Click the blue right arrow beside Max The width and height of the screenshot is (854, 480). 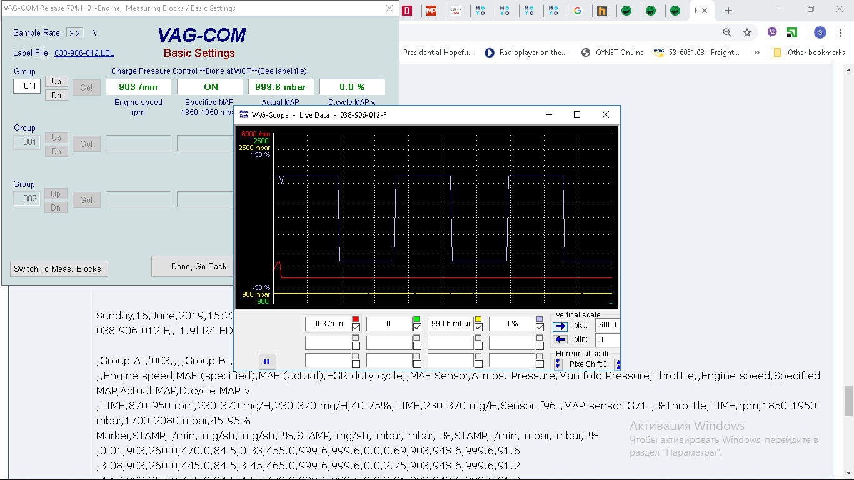coord(560,326)
